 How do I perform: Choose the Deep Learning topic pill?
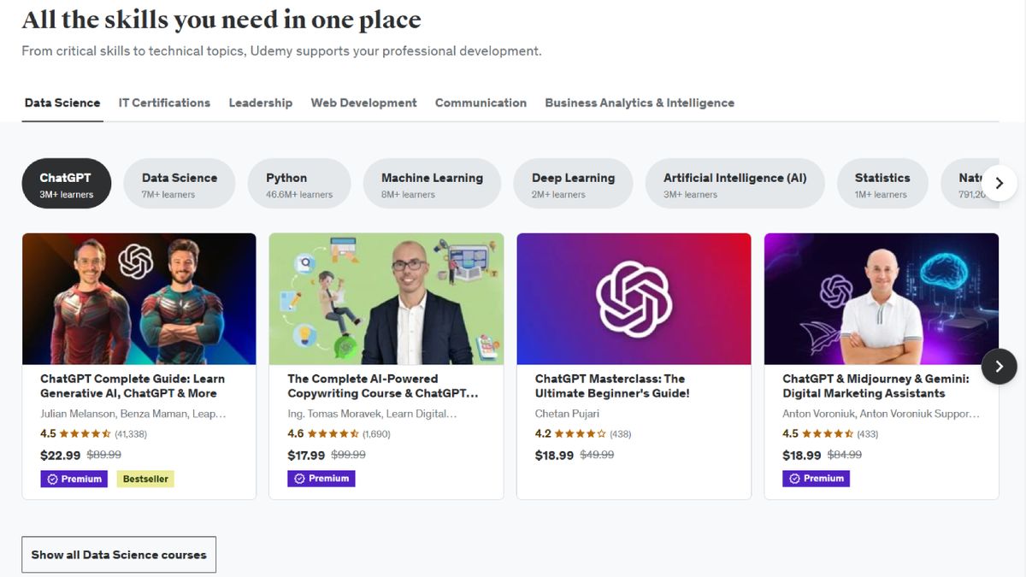(573, 184)
